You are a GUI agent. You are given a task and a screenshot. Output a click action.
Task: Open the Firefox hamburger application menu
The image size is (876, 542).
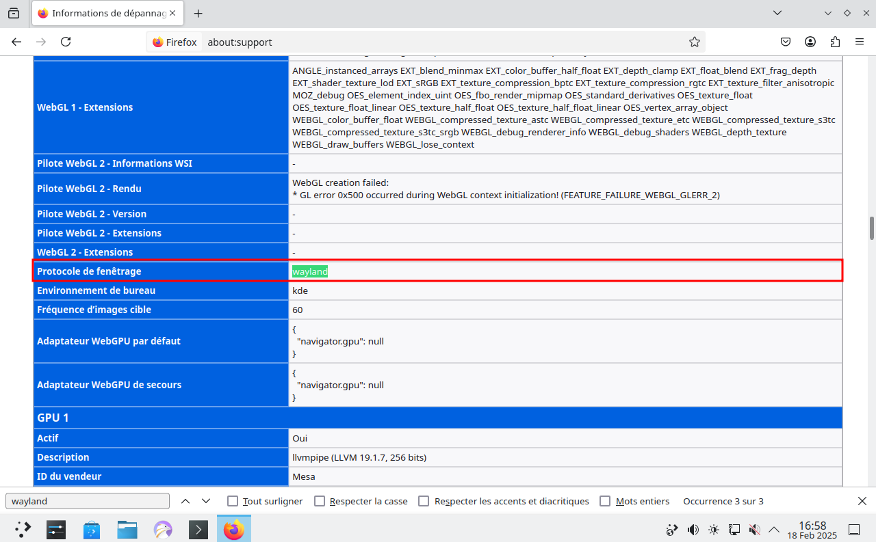click(860, 42)
